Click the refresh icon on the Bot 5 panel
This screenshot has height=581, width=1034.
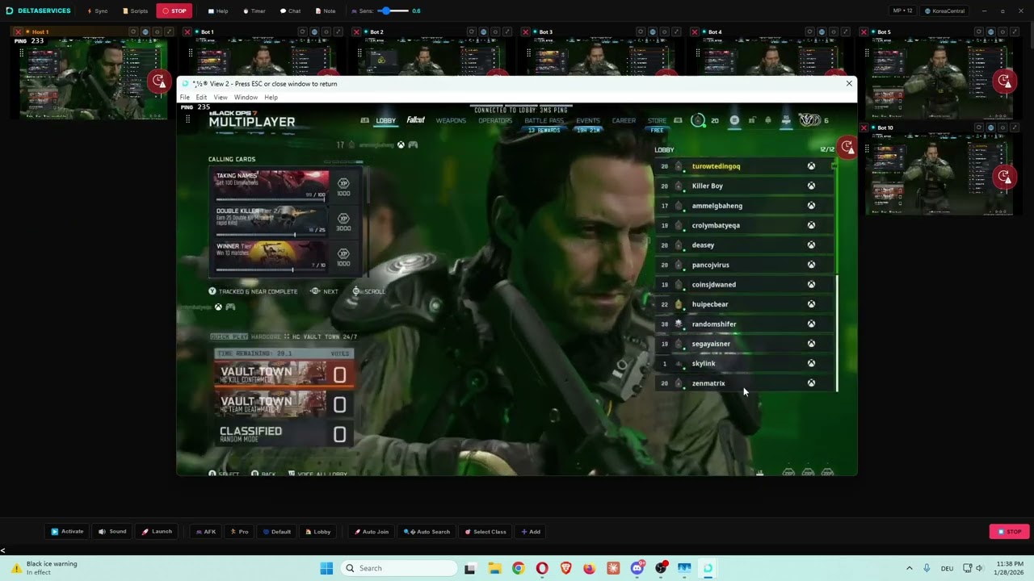[x=979, y=32]
